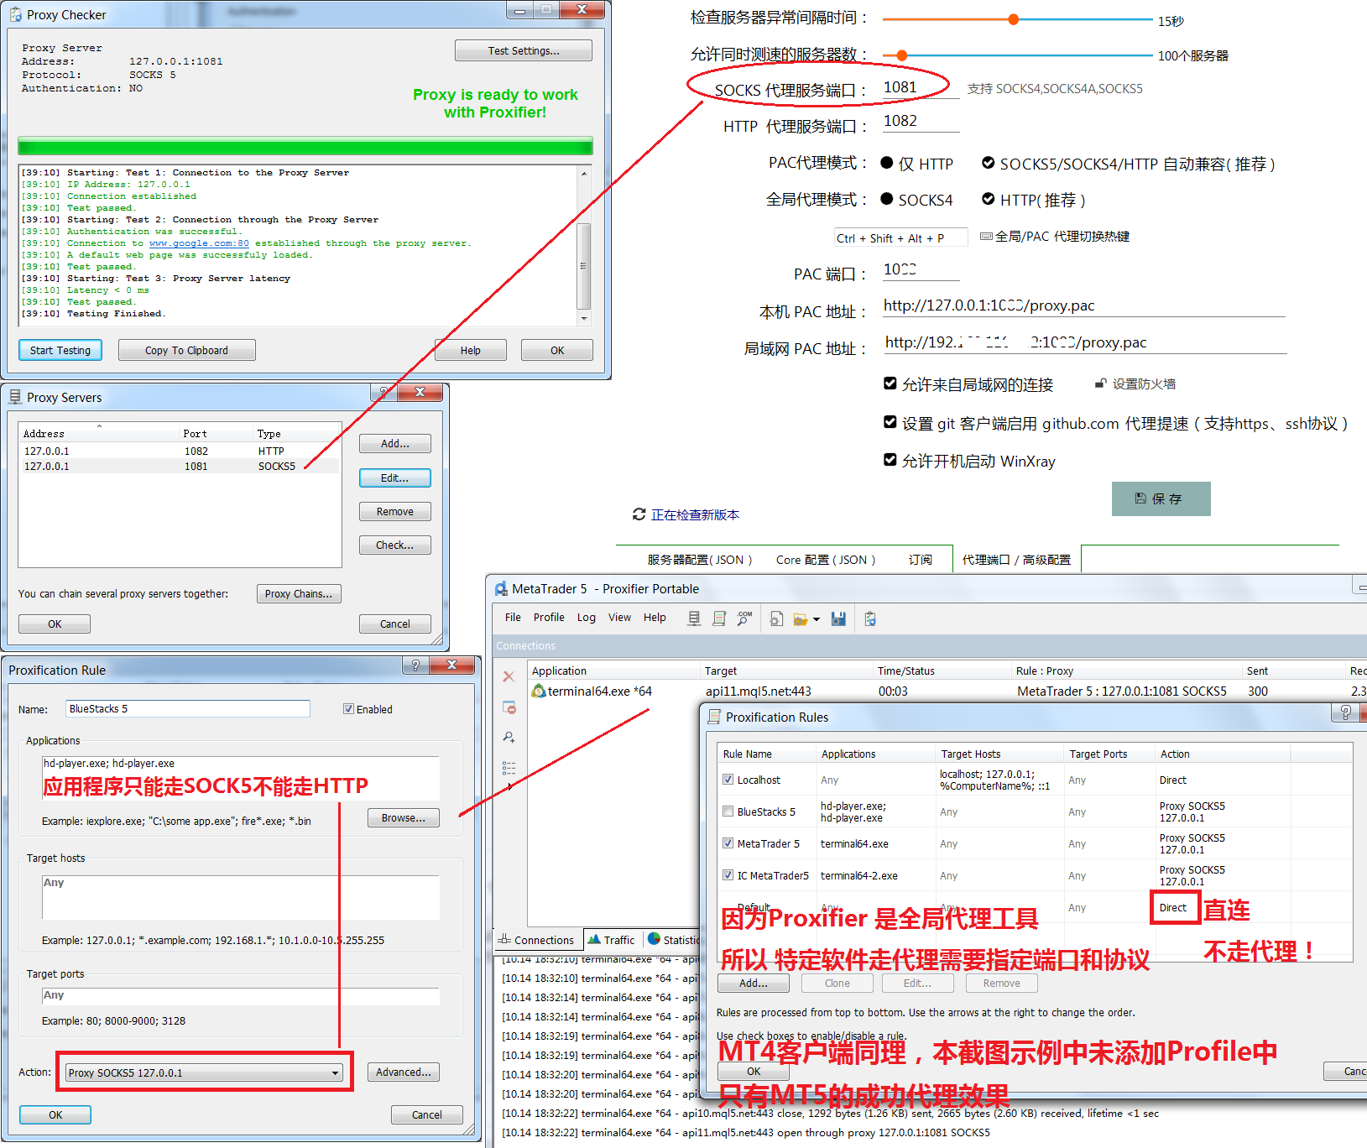Open Proxy Servers via Proxifier toolbar icon

click(x=694, y=618)
